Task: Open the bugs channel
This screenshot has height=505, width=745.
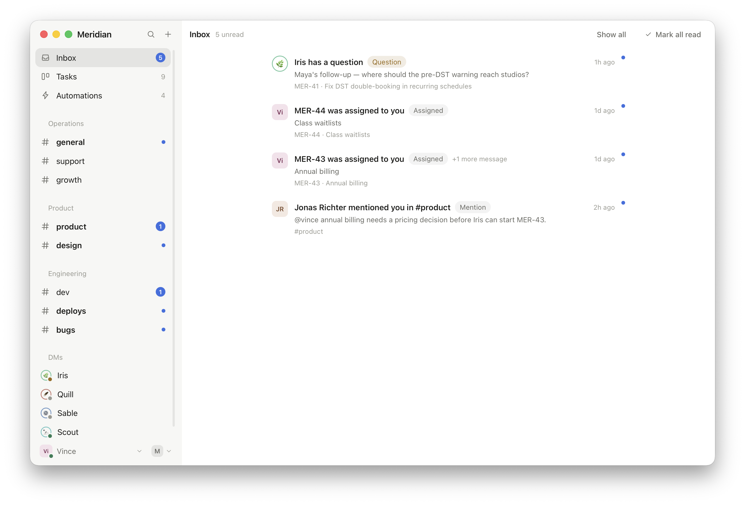Action: point(103,330)
